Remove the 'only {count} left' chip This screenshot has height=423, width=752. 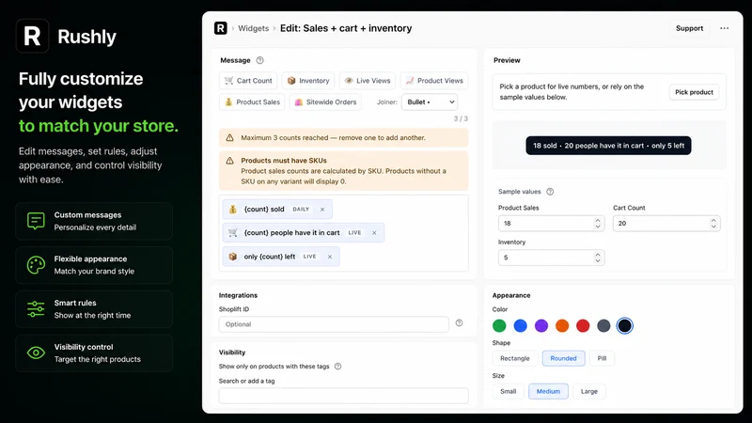pyautogui.click(x=330, y=257)
